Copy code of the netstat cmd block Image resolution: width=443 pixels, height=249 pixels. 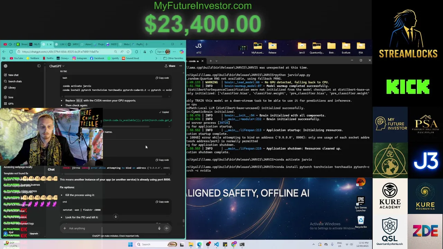pyautogui.click(x=162, y=202)
